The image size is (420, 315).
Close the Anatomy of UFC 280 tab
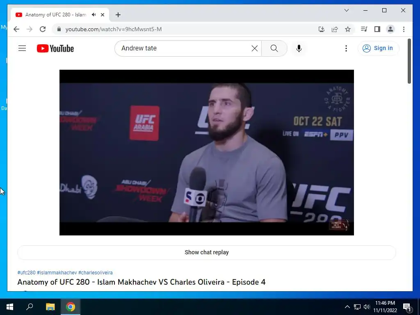[x=102, y=15]
